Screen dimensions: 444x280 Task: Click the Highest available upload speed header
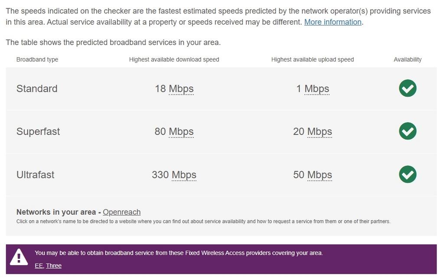(x=312, y=59)
